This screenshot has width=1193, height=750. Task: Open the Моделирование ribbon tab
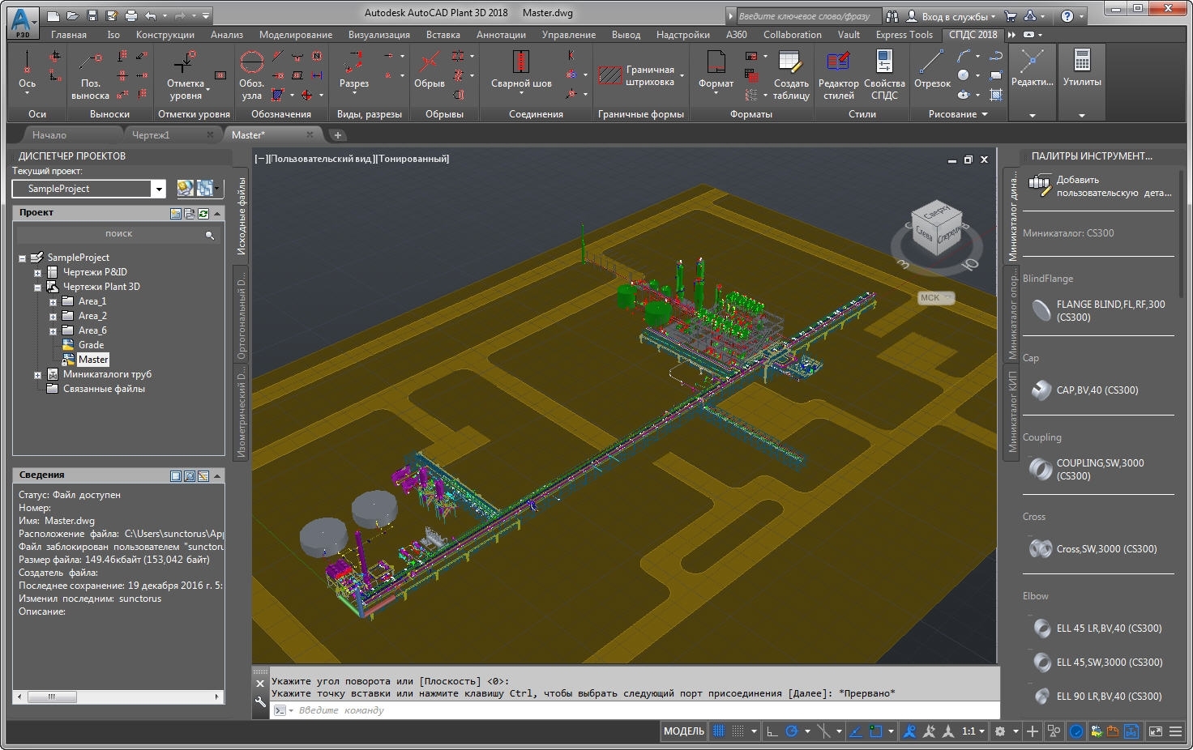coord(296,35)
